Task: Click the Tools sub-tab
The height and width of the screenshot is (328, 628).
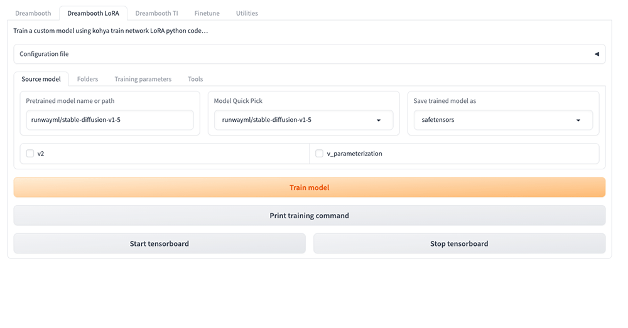Action: (x=195, y=79)
